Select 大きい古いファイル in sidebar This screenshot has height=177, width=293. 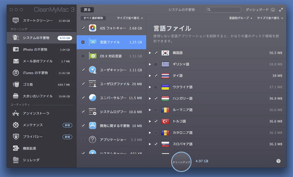(41, 96)
